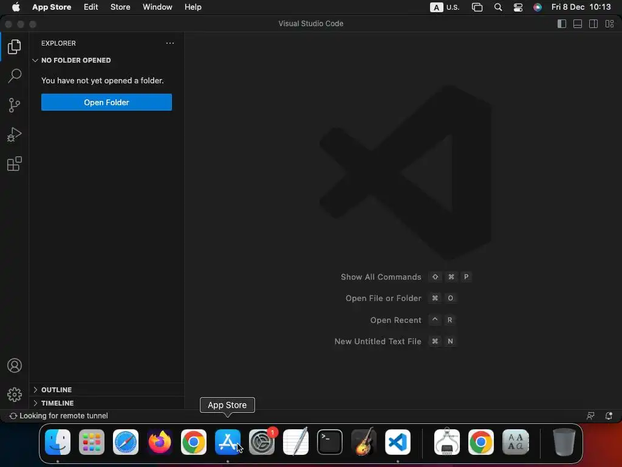Image resolution: width=622 pixels, height=467 pixels.
Task: Open the Window menu
Action: click(157, 7)
